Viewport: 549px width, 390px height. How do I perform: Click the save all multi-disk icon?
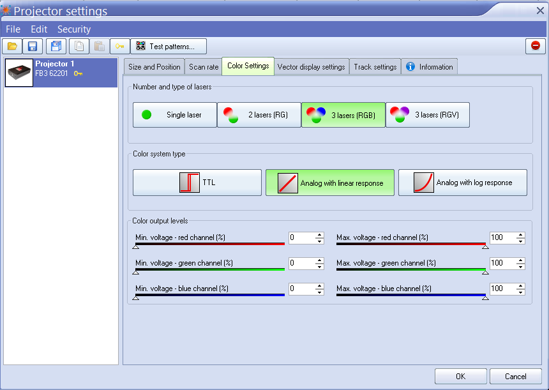coord(56,46)
